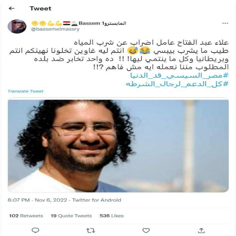This screenshot has width=236, height=236.
Task: Like the tweet with heart icon
Action: click(146, 230)
